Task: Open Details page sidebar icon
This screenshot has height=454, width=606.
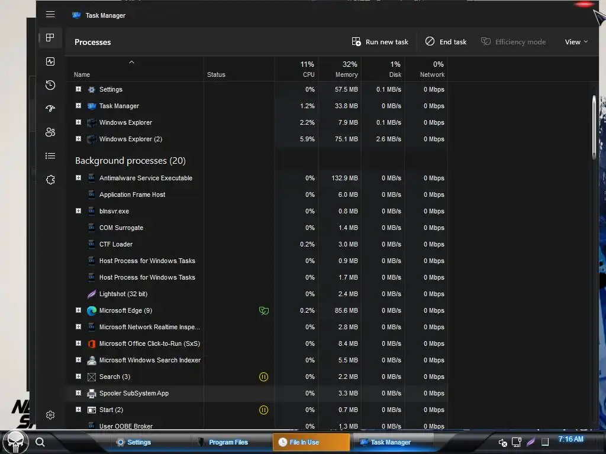Action: (50, 156)
